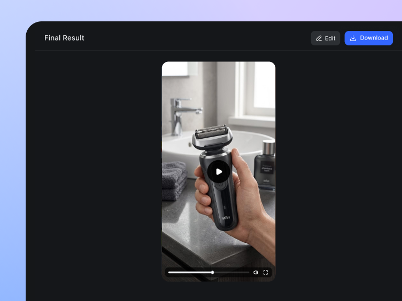Click the Edit button
This screenshot has width=402, height=301.
pyautogui.click(x=326, y=38)
